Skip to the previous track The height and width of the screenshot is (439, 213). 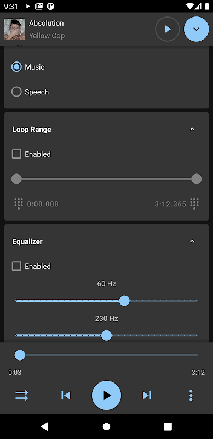(66, 395)
